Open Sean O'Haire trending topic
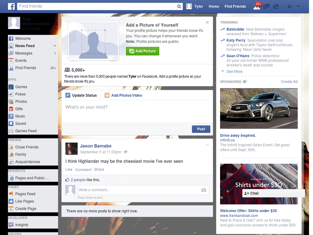The height and width of the screenshot is (235, 313). click(x=238, y=56)
